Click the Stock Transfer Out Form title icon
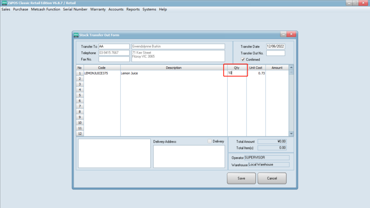The image size is (370, 208). pos(76,35)
